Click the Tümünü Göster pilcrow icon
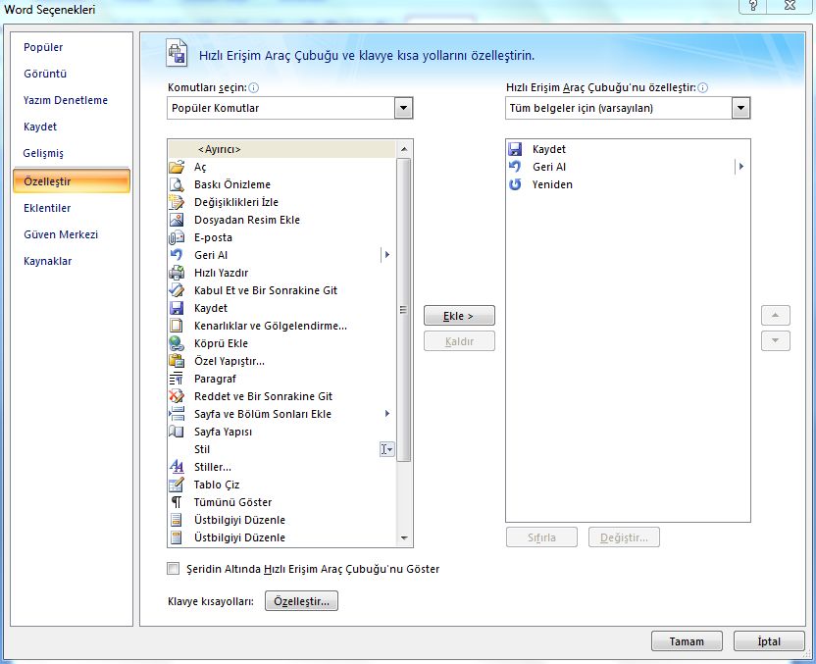Viewport: 816px width, 664px height. pos(177,502)
